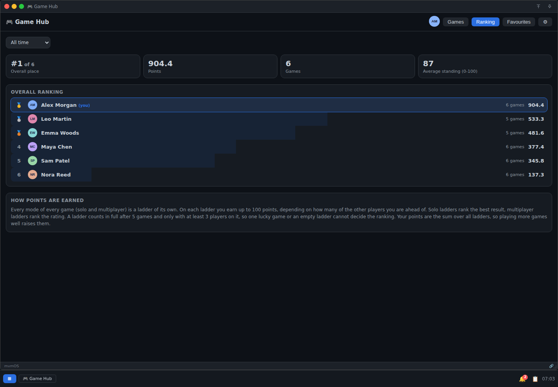Click the silver medal icon beside Leo Martin

pyautogui.click(x=19, y=119)
